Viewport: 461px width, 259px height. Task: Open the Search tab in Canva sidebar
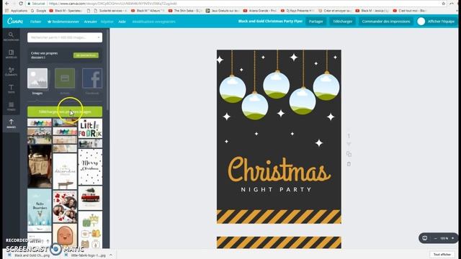12,37
